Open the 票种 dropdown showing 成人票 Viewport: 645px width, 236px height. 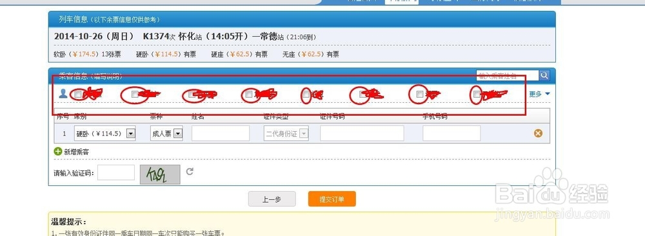(166, 133)
